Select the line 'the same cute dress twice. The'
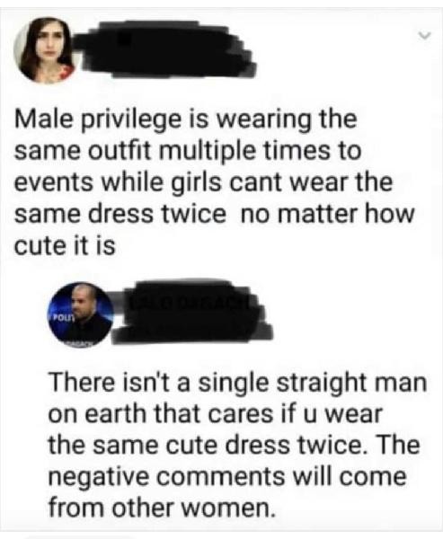443x539 pixels. [235, 446]
